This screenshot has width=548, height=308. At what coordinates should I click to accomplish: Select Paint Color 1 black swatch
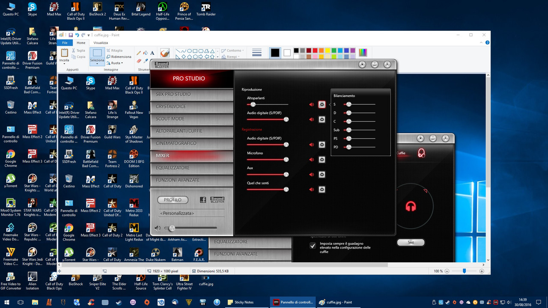(275, 53)
